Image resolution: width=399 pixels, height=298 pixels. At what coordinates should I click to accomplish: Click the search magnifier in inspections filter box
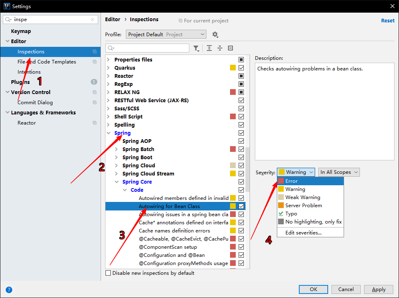(111, 48)
